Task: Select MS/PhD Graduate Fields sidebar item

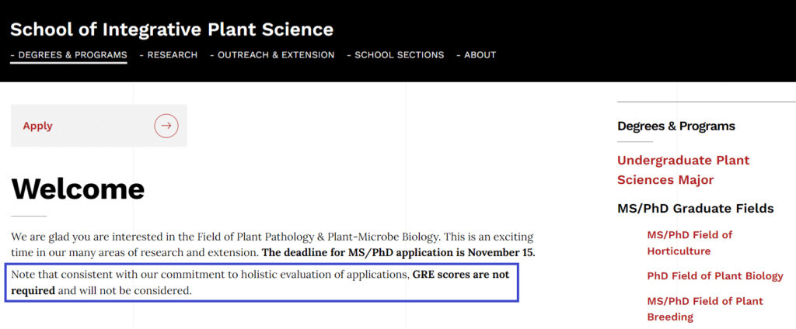Action: [696, 209]
